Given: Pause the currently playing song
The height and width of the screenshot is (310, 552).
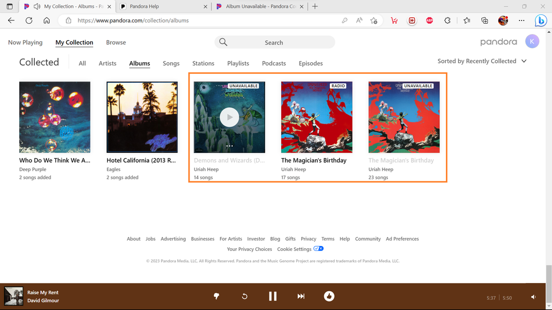Looking at the screenshot, I should (272, 296).
